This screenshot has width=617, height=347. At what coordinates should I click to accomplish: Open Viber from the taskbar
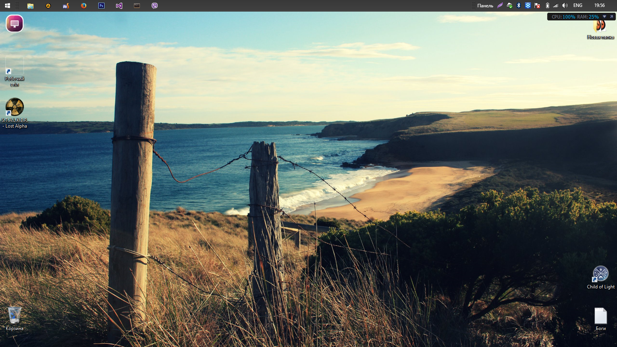tap(155, 5)
